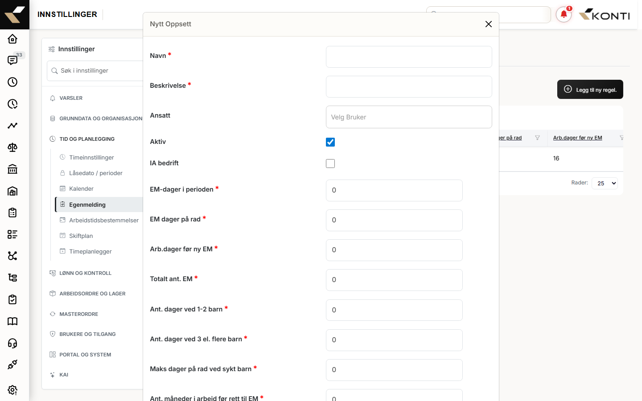Toggle the IA bedrift checkbox
642x401 pixels.
click(330, 164)
